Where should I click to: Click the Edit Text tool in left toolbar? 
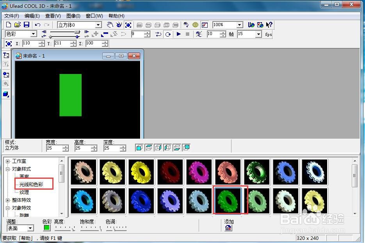pyautogui.click(x=6, y=64)
